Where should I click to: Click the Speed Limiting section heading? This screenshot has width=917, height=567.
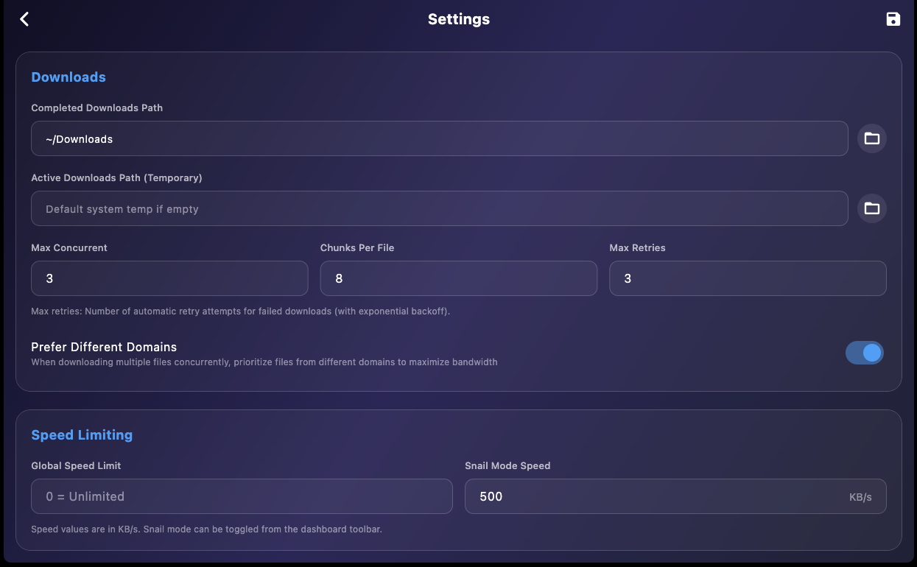[82, 435]
